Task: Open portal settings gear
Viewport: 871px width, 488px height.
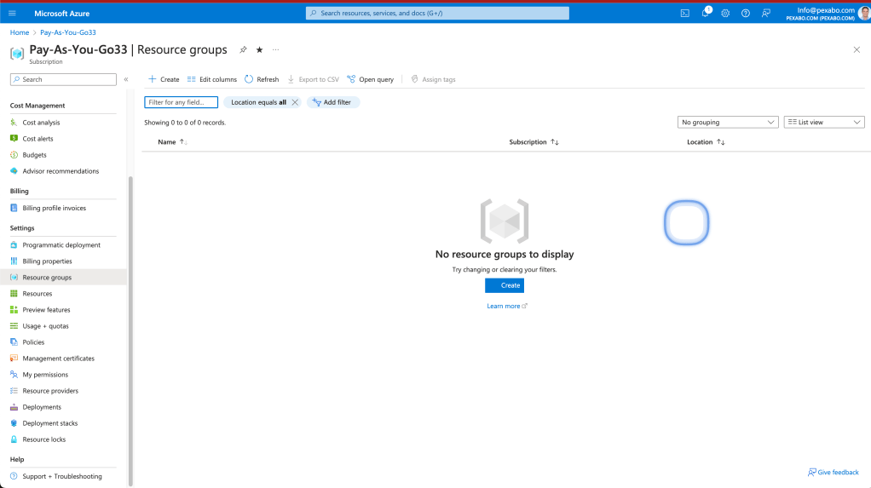Action: (725, 14)
